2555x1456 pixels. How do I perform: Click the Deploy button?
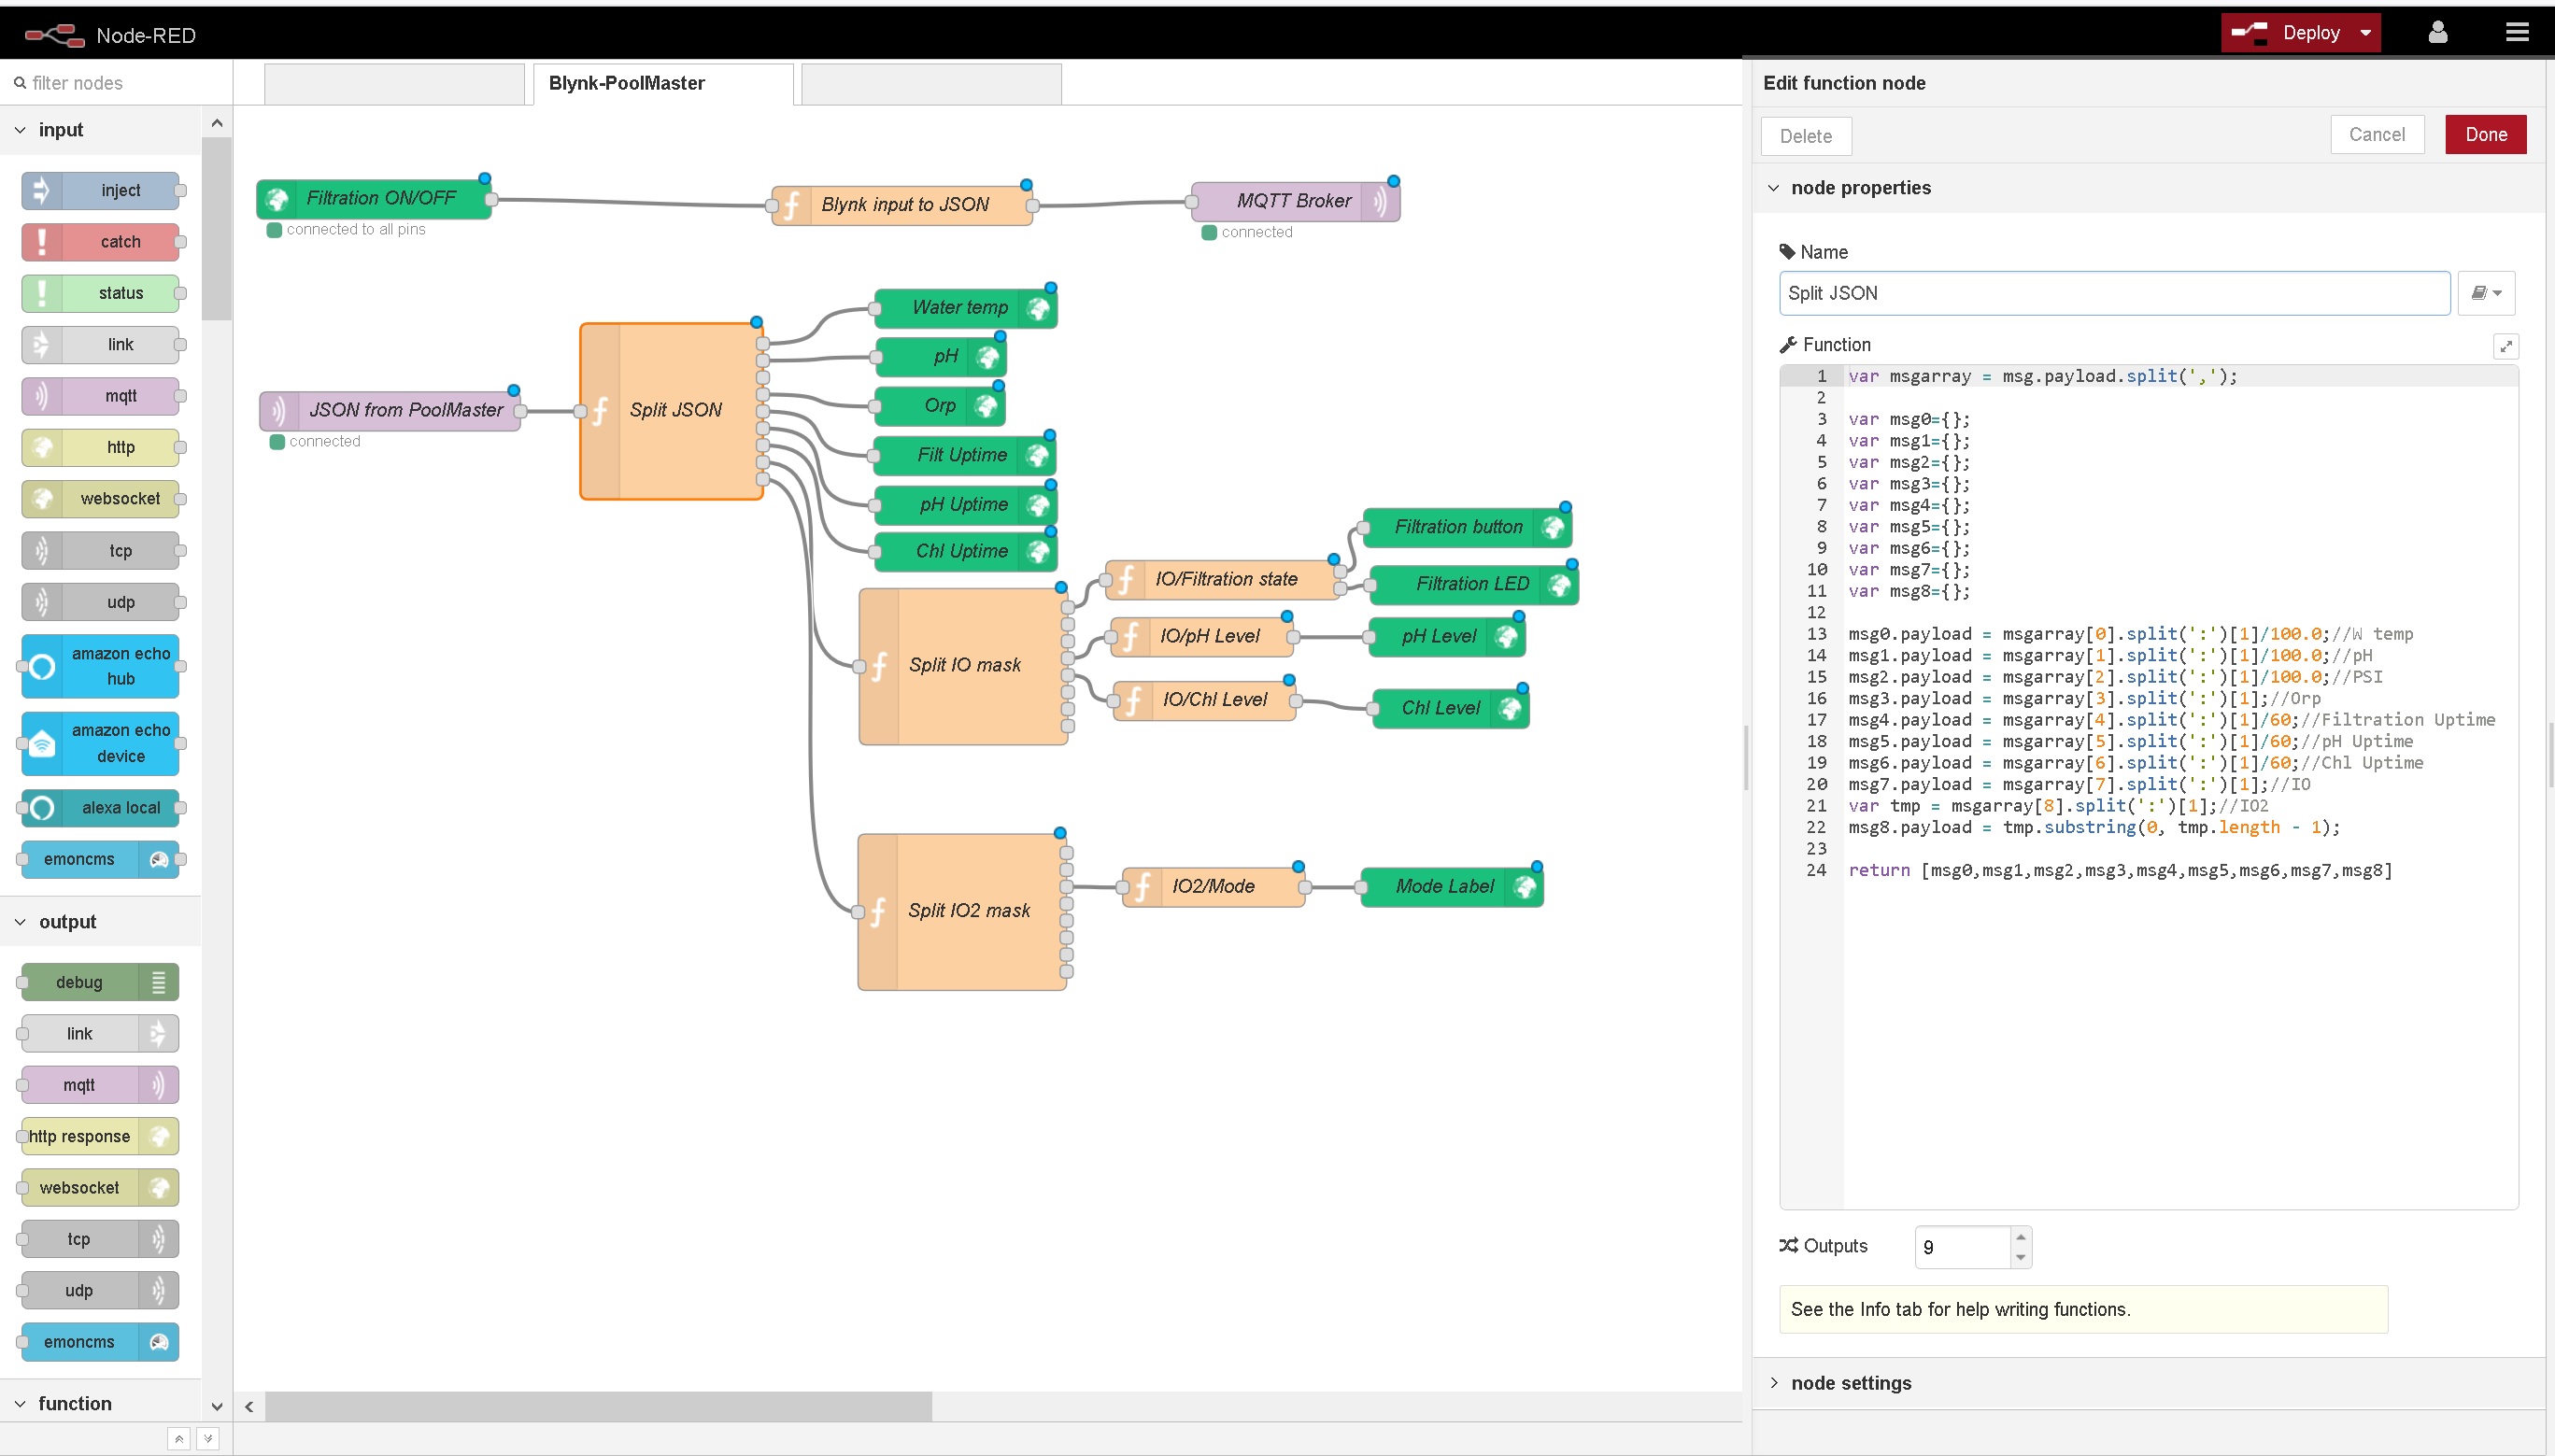click(2288, 33)
